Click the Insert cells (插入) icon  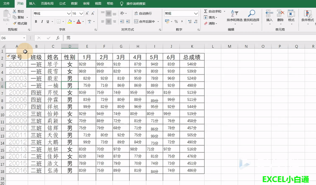pos(269,13)
